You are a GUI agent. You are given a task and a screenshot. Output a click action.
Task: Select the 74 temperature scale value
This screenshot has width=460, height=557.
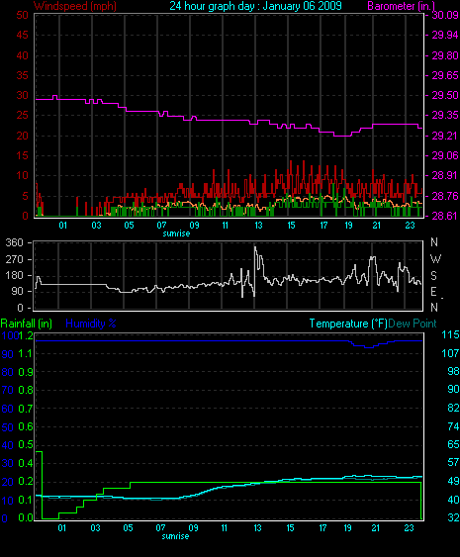453,426
